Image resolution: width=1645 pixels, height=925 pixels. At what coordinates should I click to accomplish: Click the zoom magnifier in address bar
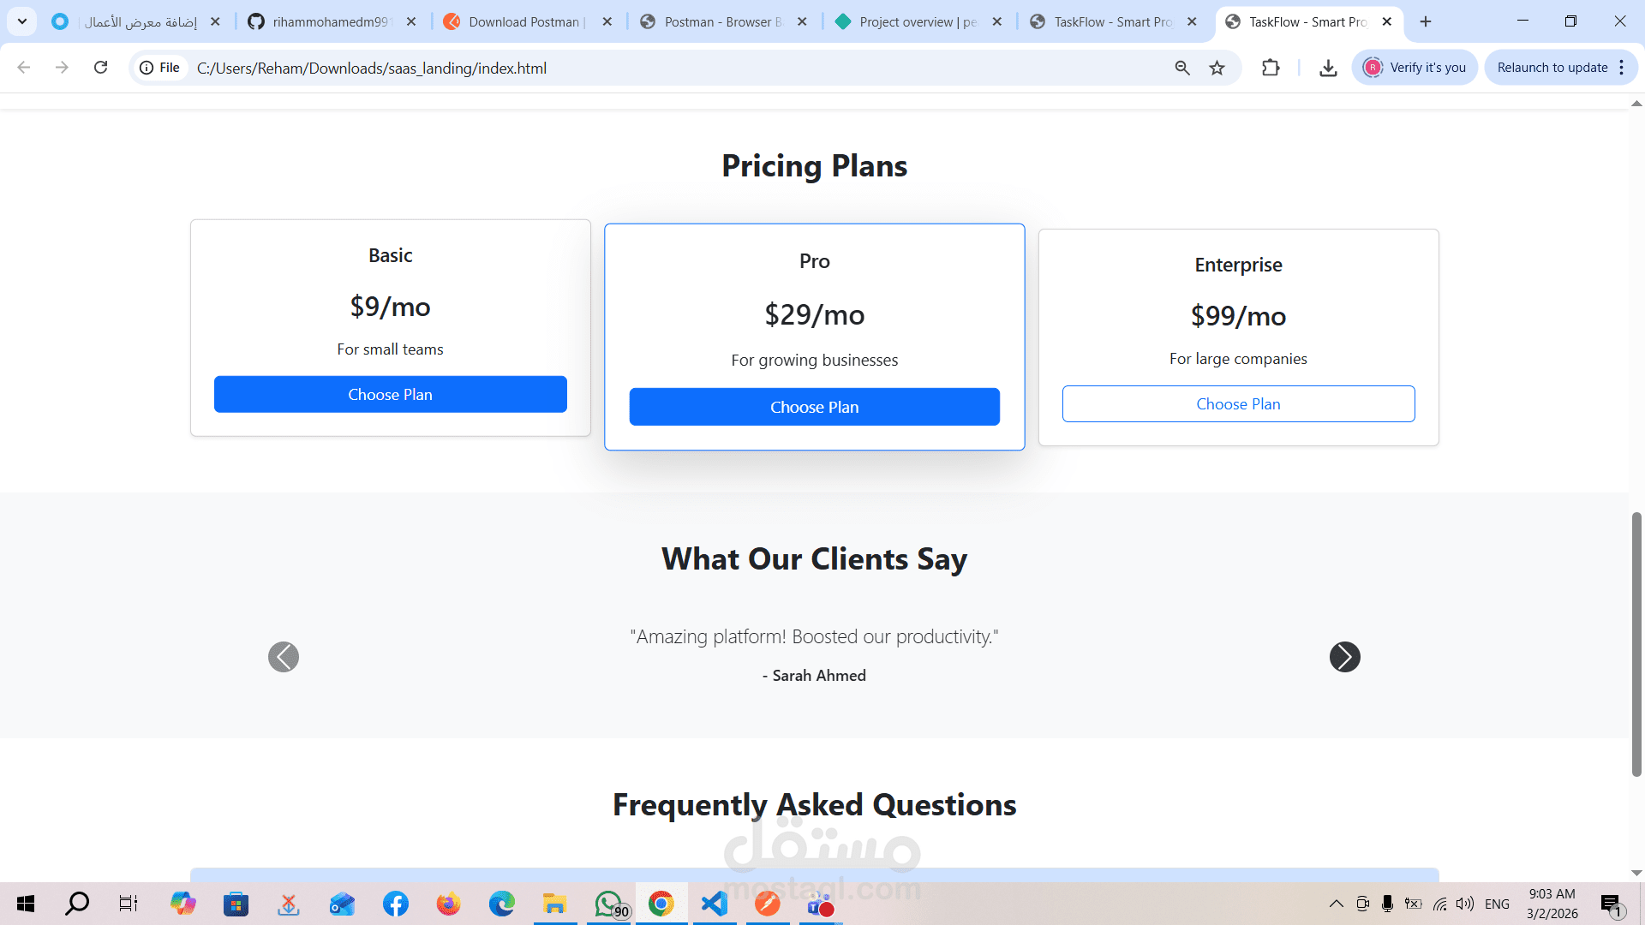pos(1182,68)
